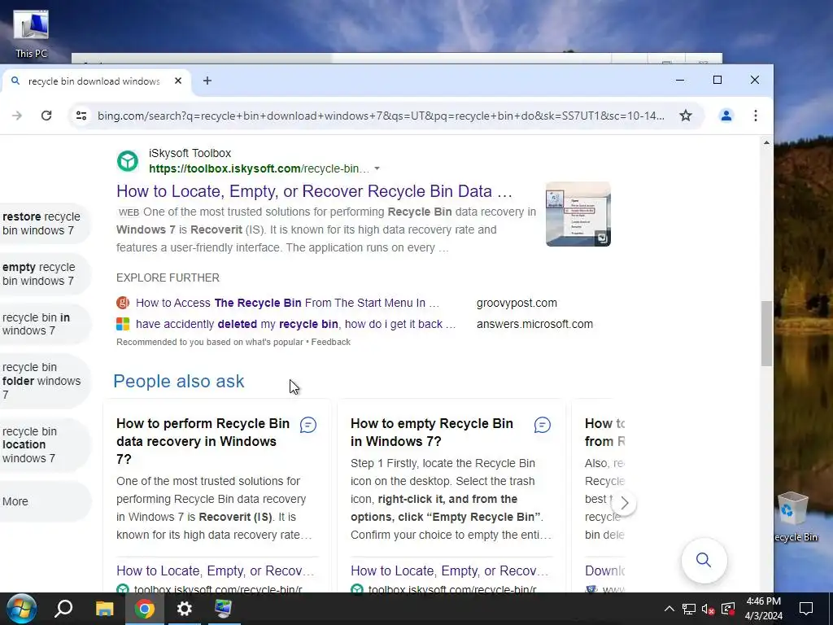Screen dimensions: 833x625
Task: Open Settings gear in the taskbar
Action: coord(185,609)
